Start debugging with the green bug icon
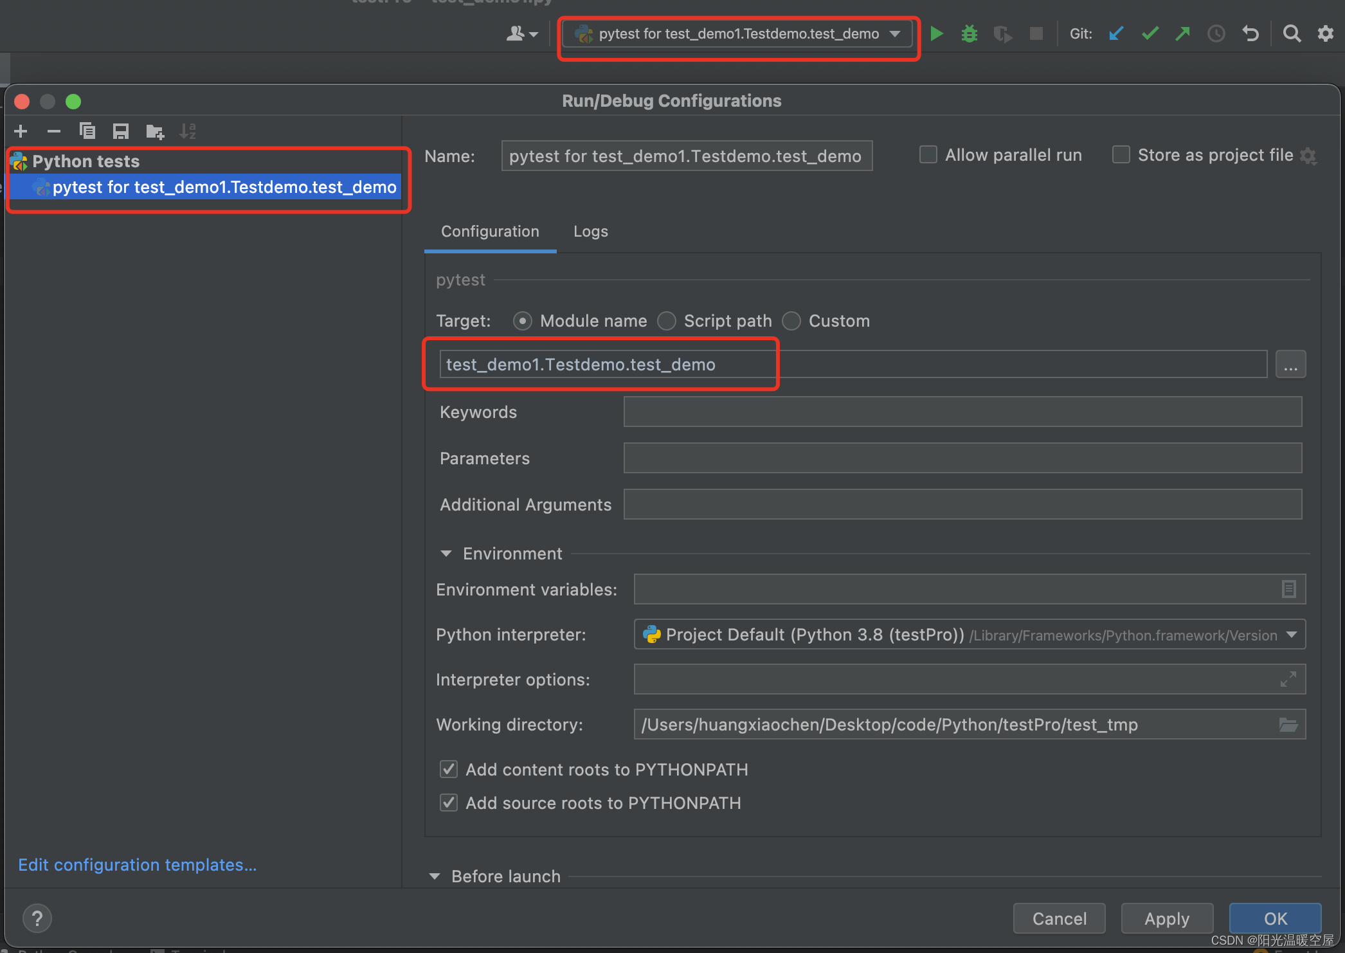 [970, 33]
